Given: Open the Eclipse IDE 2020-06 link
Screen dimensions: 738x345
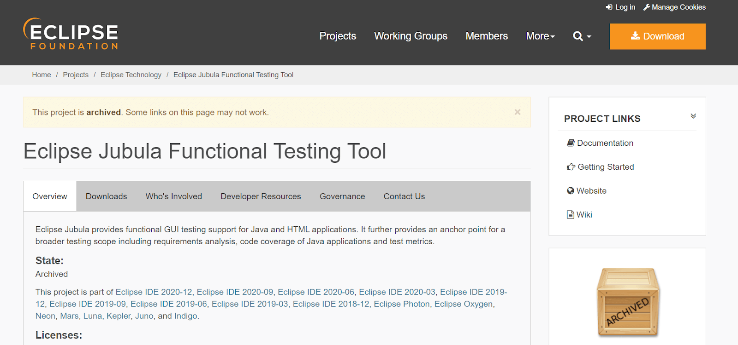Looking at the screenshot, I should tap(316, 292).
